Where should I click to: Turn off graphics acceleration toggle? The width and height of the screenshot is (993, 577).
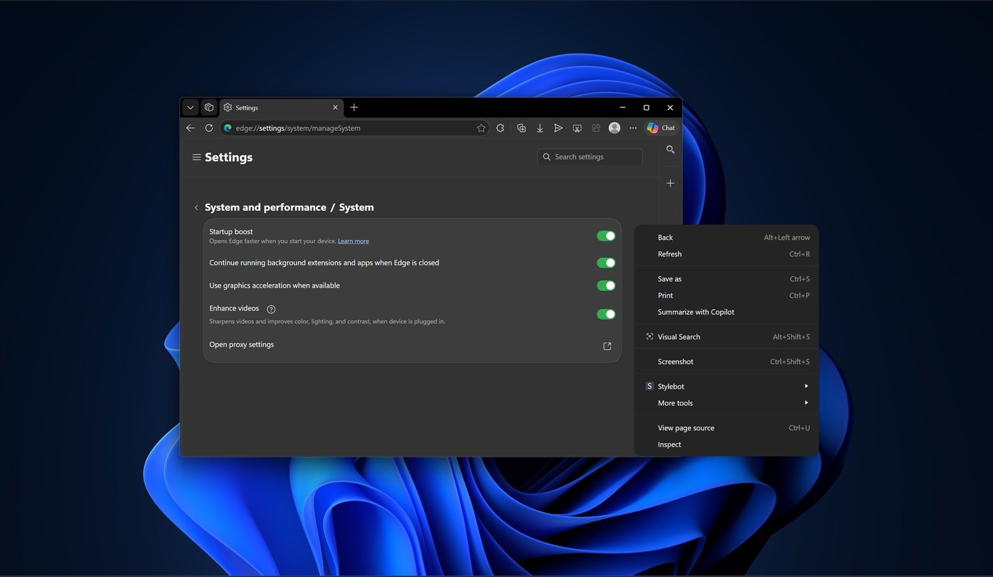[606, 285]
